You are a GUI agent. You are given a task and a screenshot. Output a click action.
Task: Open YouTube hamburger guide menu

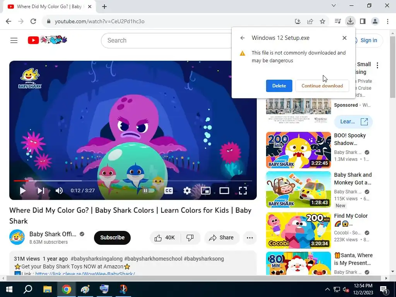tap(14, 40)
